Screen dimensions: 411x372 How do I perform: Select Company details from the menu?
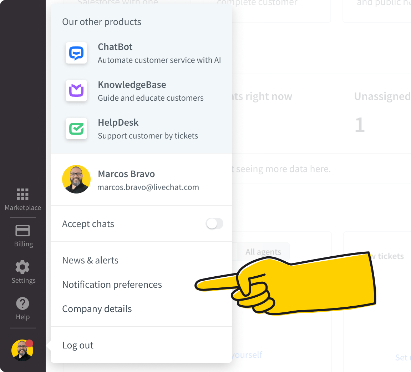pyautogui.click(x=97, y=309)
